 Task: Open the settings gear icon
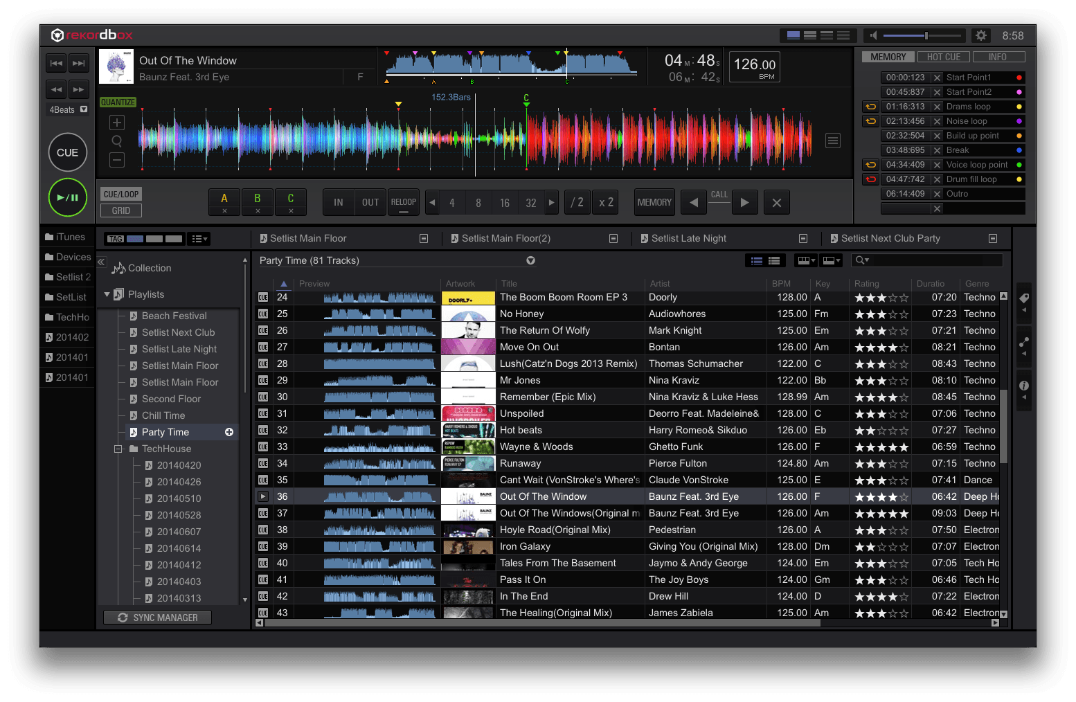coord(980,35)
